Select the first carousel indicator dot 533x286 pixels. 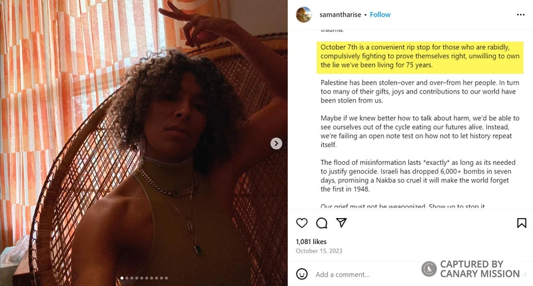(121, 278)
